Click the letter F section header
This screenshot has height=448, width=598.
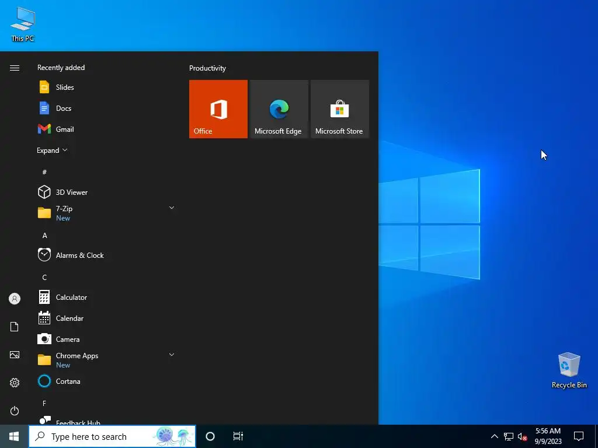tap(44, 403)
